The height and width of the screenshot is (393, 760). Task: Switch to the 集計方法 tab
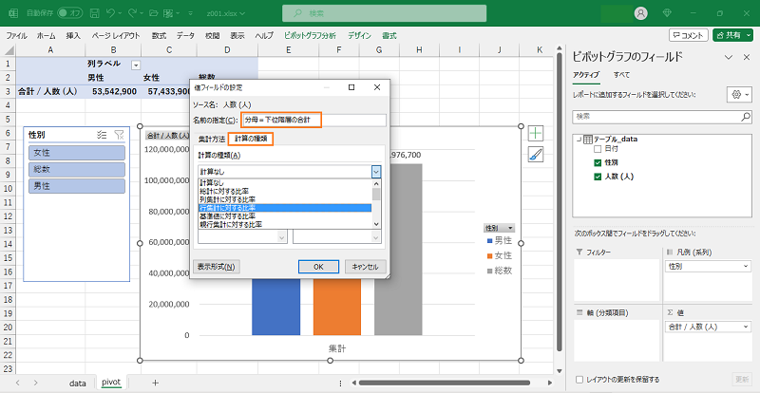[x=211, y=139]
